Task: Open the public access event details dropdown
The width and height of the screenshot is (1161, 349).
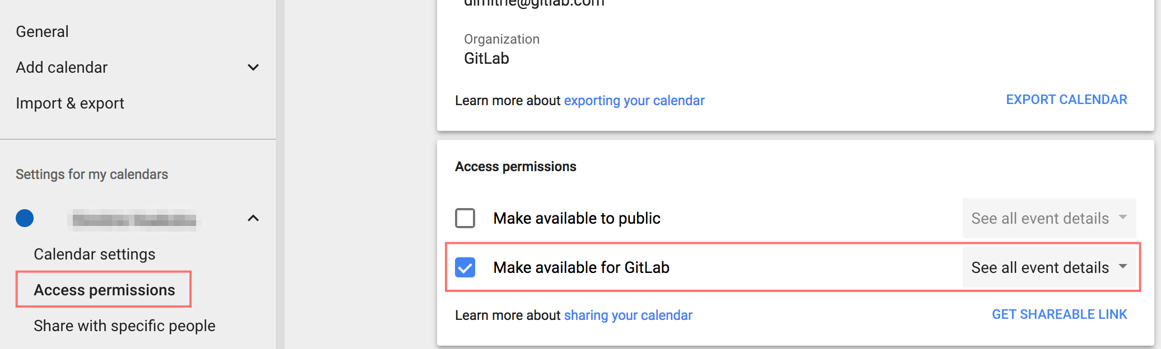Action: click(1048, 218)
